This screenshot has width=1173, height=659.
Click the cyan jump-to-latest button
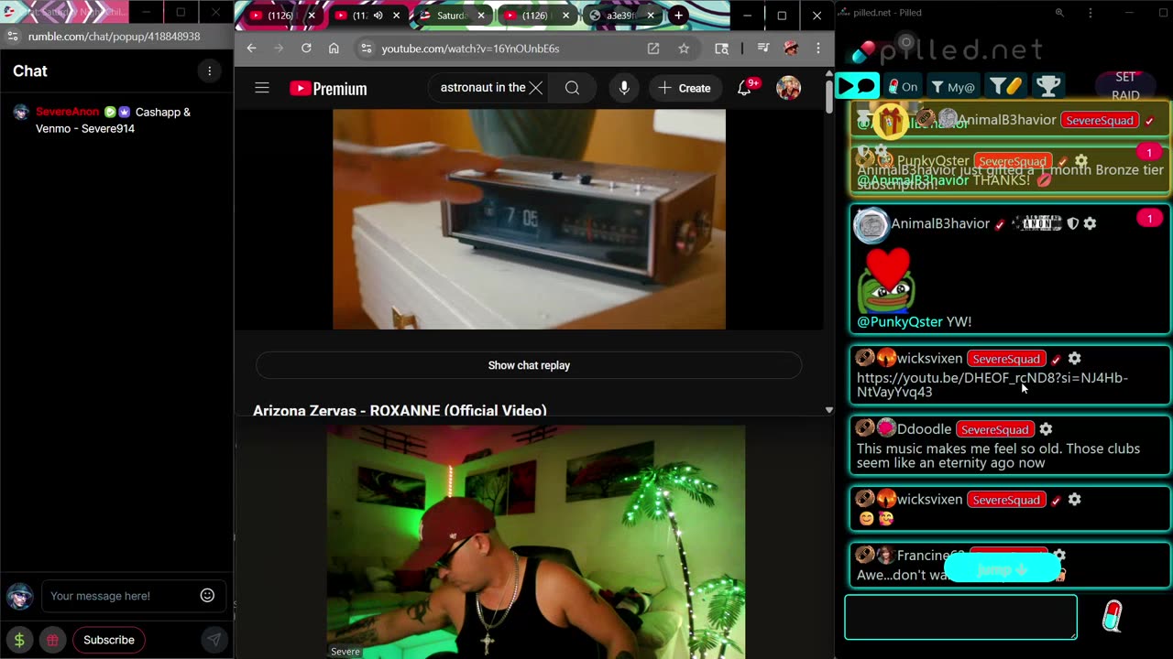pos(1002,569)
